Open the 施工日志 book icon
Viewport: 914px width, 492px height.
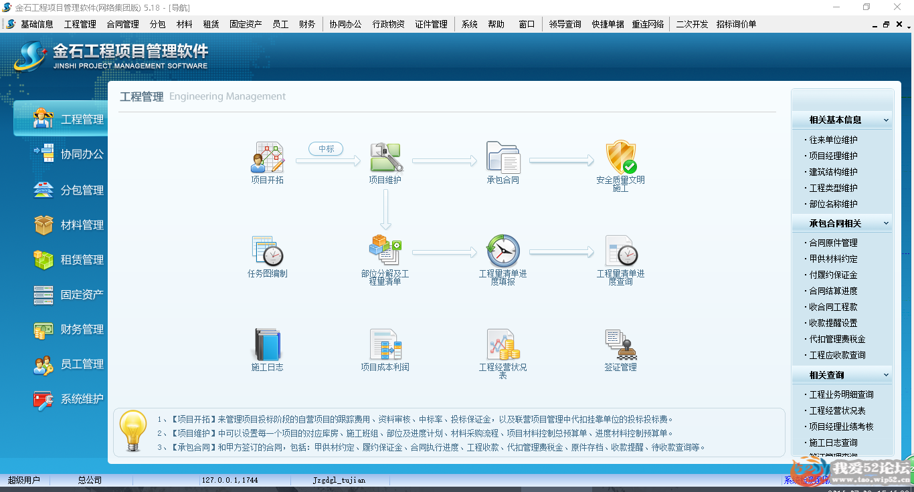(x=268, y=345)
